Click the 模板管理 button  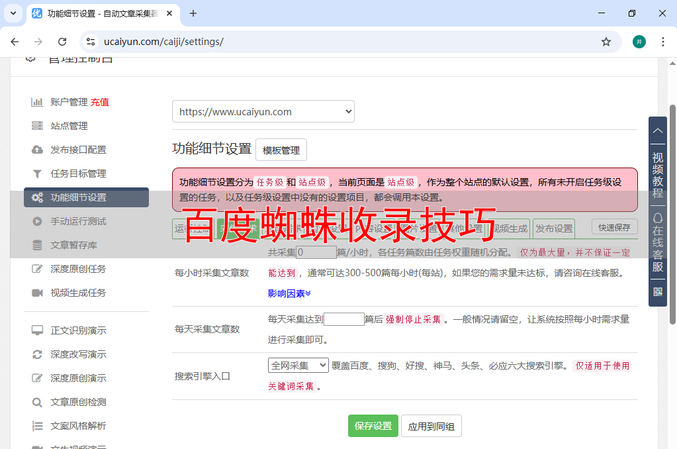[x=281, y=150]
